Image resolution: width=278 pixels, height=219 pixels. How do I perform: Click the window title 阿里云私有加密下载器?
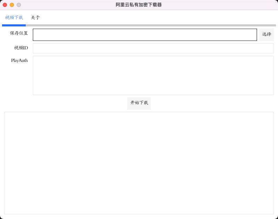coord(139,5)
